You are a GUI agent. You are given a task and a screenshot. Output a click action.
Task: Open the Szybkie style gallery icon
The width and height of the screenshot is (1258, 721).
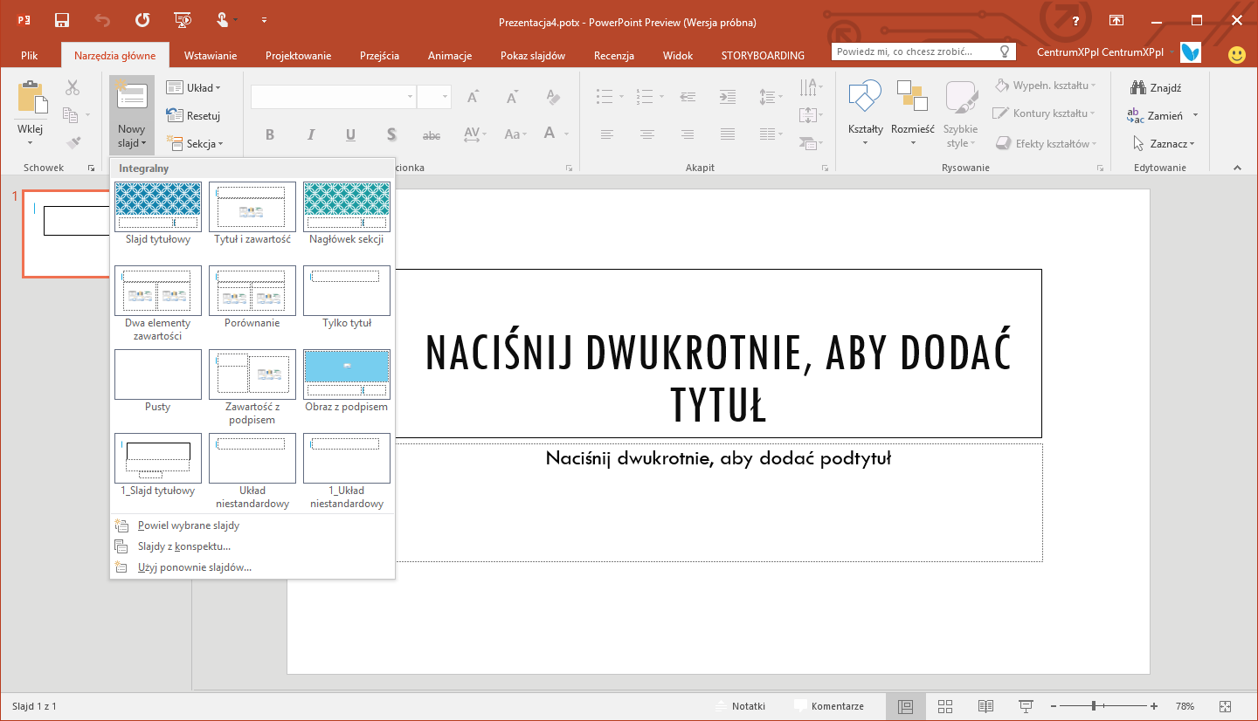pos(961,96)
